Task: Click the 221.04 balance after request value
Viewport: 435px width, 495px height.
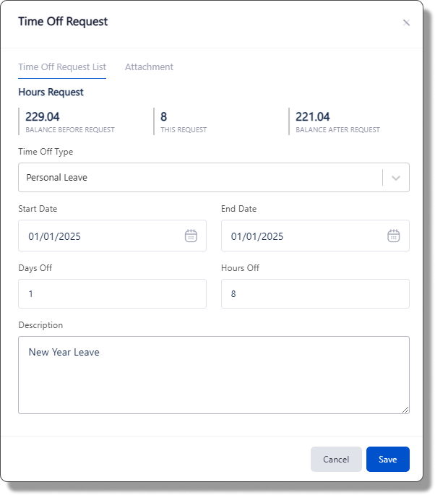Action: point(312,117)
